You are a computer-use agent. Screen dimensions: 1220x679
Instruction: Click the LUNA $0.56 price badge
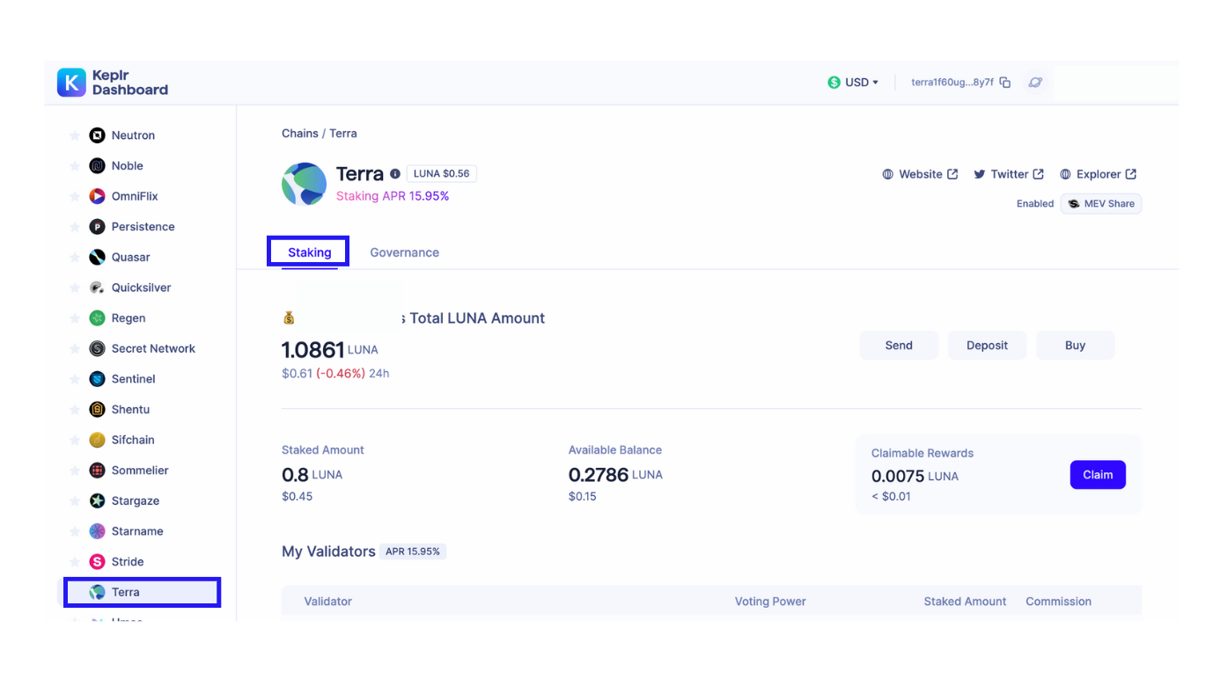tap(442, 174)
